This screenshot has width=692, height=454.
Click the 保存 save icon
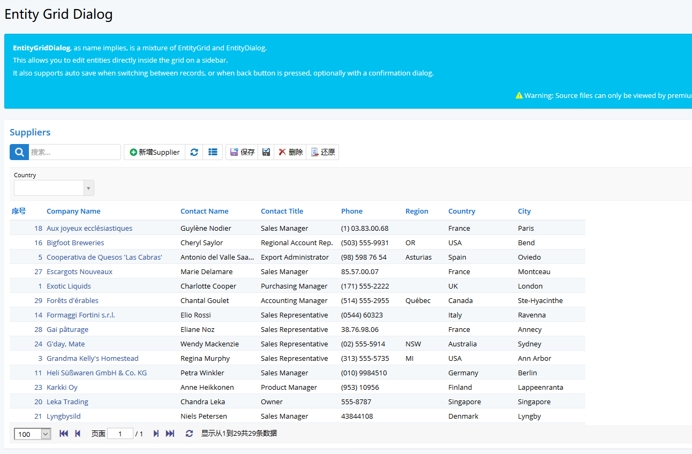(242, 152)
